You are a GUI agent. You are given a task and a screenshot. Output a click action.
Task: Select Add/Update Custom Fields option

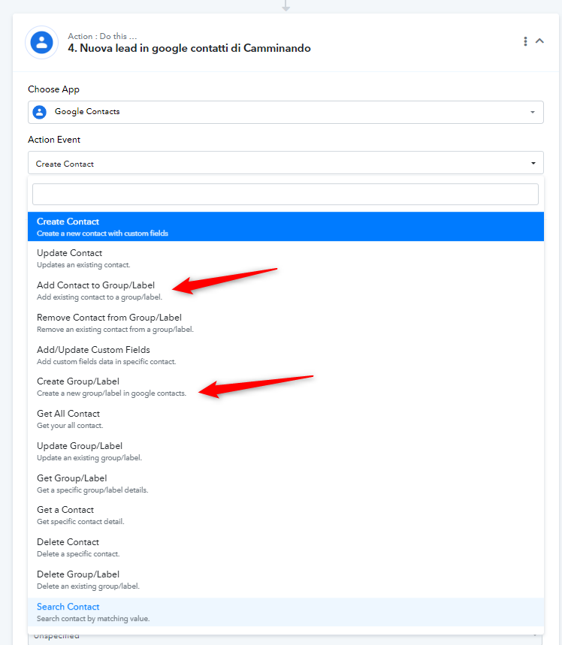[x=286, y=355]
